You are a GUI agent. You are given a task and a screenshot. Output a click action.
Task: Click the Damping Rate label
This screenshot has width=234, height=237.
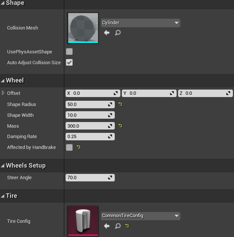click(x=22, y=137)
